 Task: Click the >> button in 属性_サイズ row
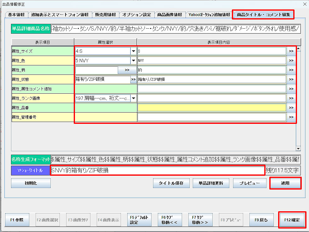click(291, 51)
